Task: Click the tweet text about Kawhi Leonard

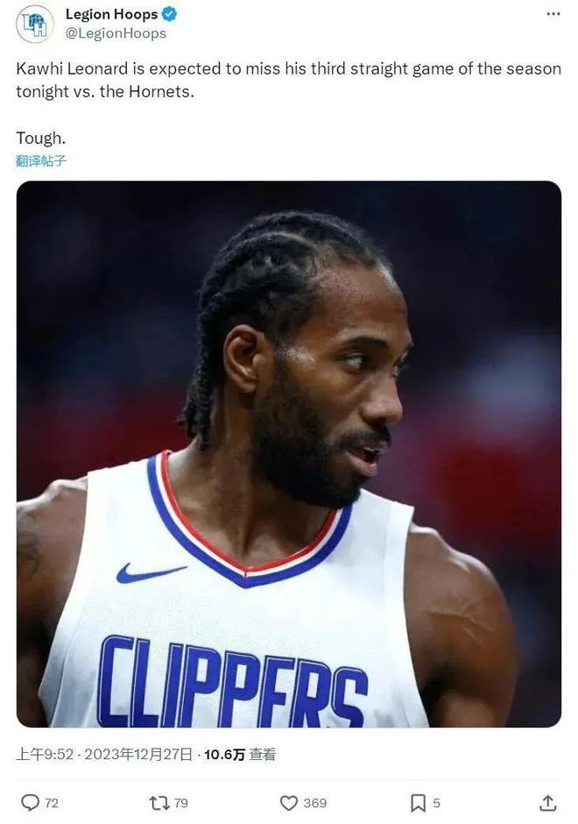Action: point(289,80)
